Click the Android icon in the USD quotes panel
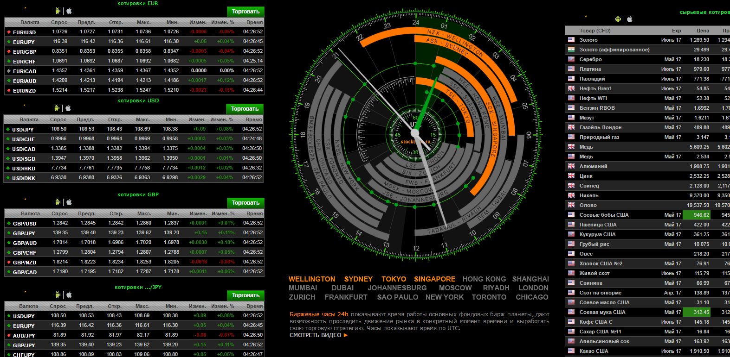The image size is (730, 357). 57,108
